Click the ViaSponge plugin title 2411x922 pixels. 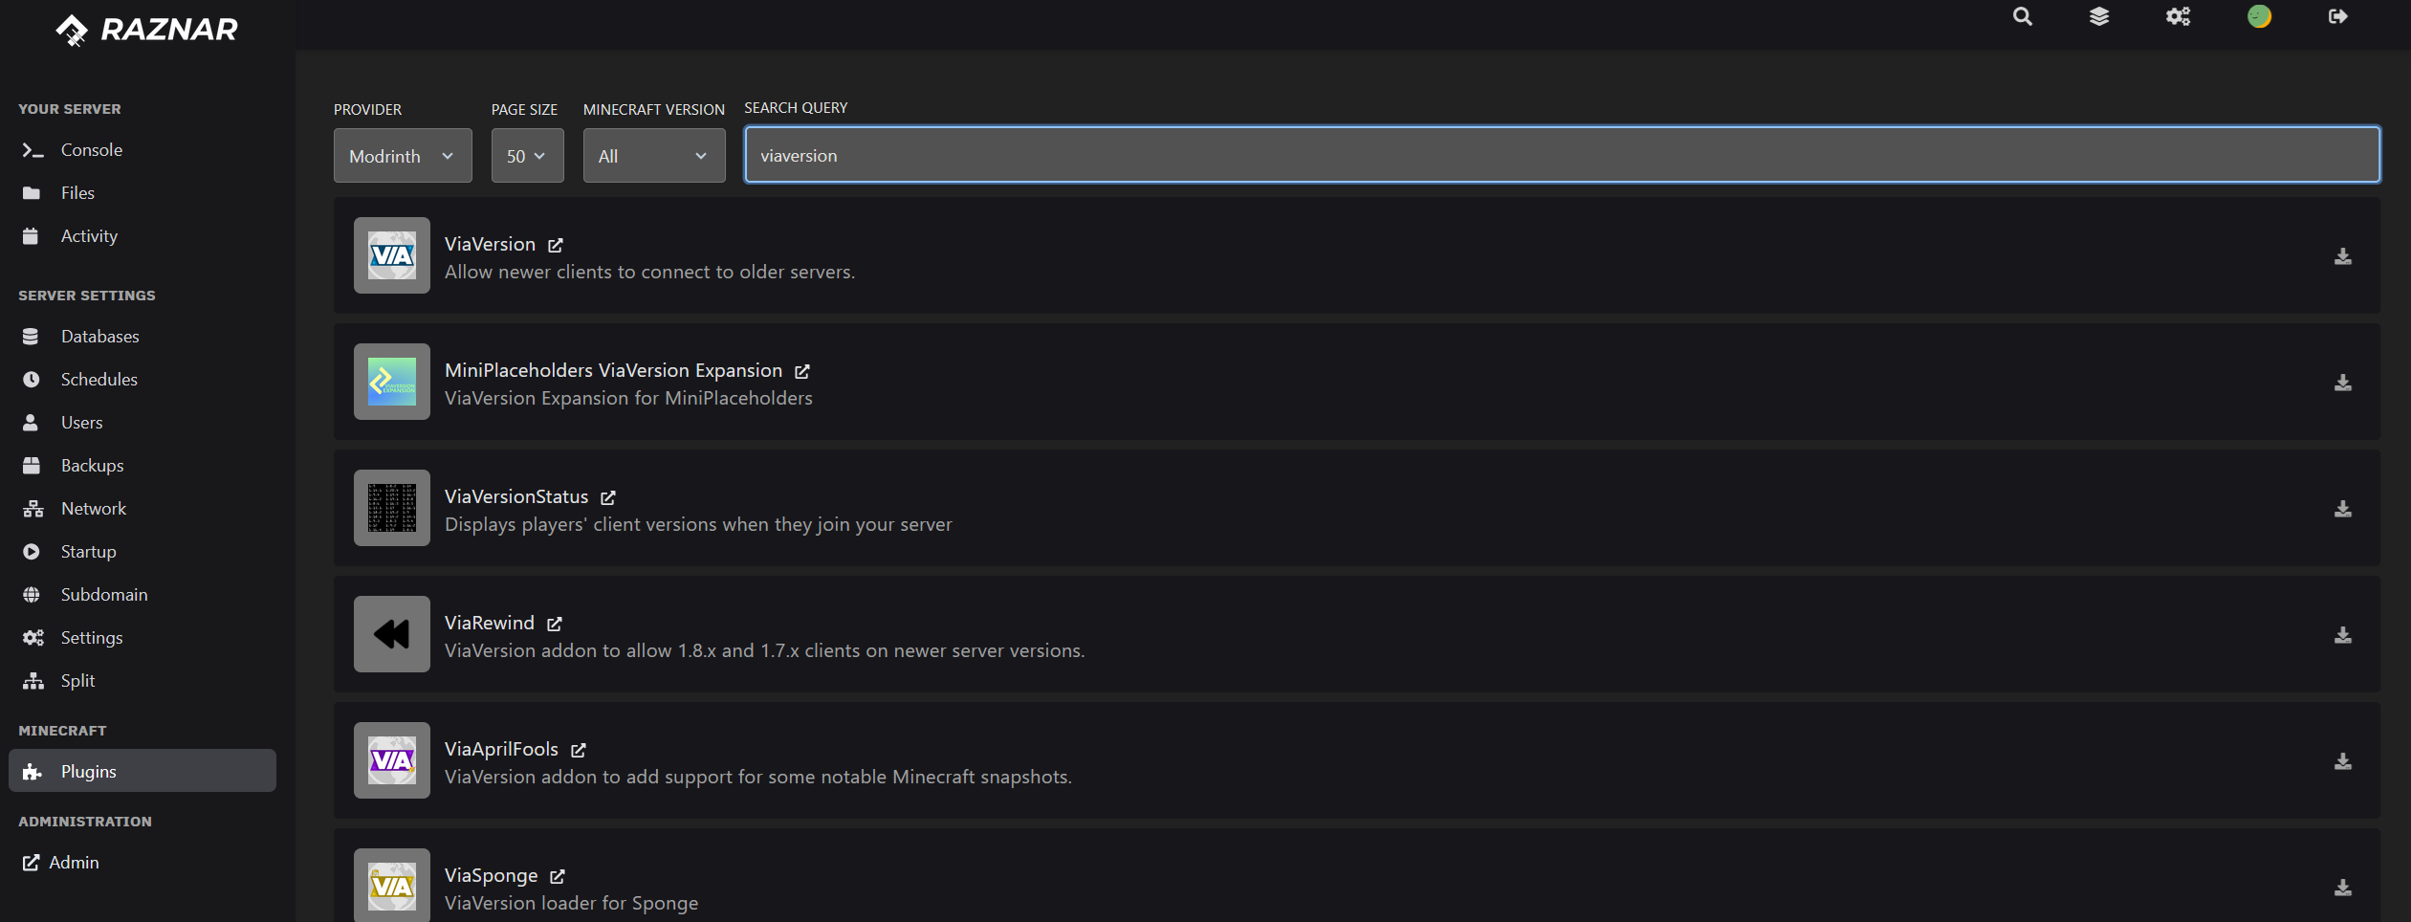coord(491,875)
